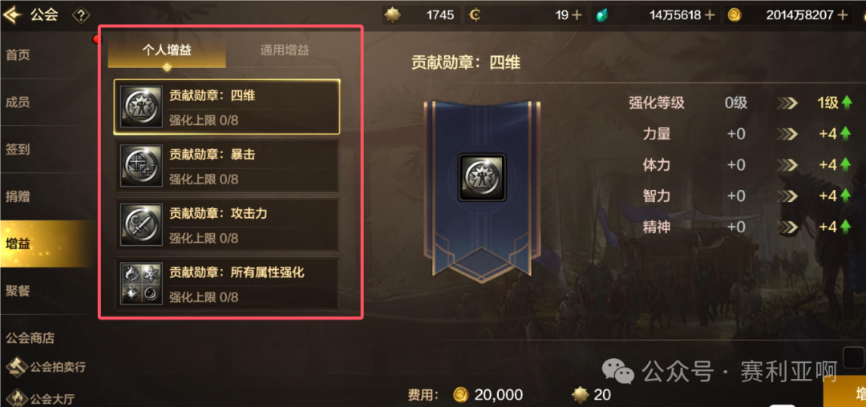Viewport: 866px width, 407px height.
Task: Click the plus icon next to 19
Action: coord(577,15)
